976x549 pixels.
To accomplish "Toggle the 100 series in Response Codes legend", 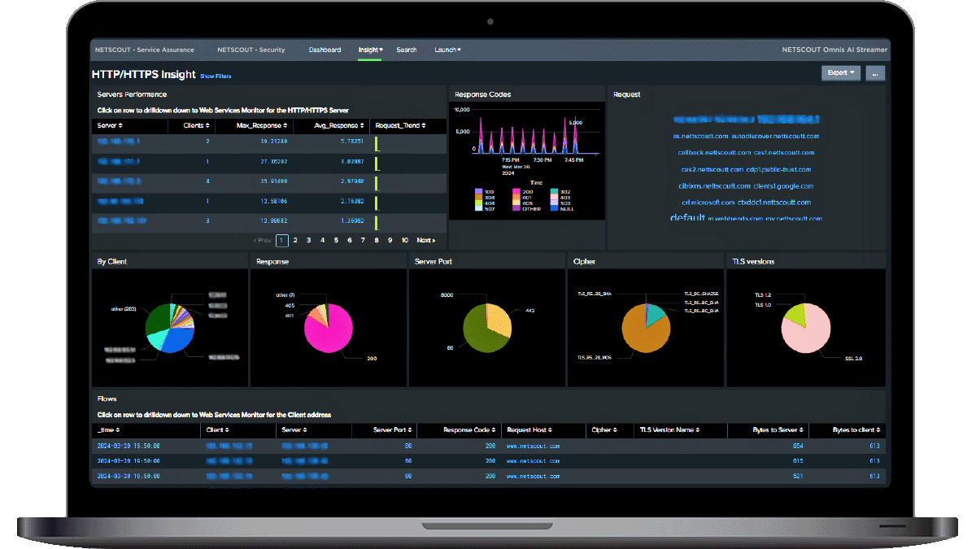I will (486, 190).
